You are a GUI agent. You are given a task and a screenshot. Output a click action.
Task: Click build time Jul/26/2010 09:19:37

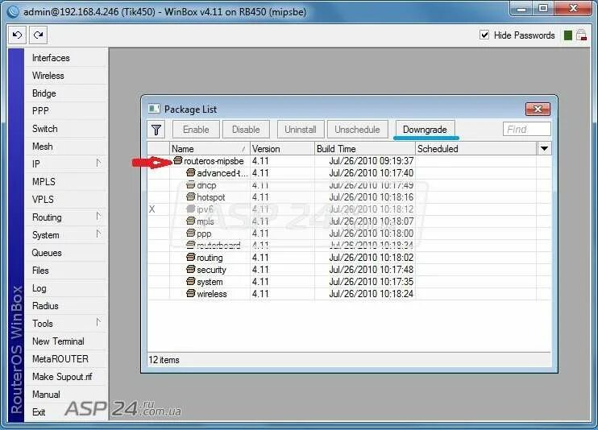pos(371,161)
